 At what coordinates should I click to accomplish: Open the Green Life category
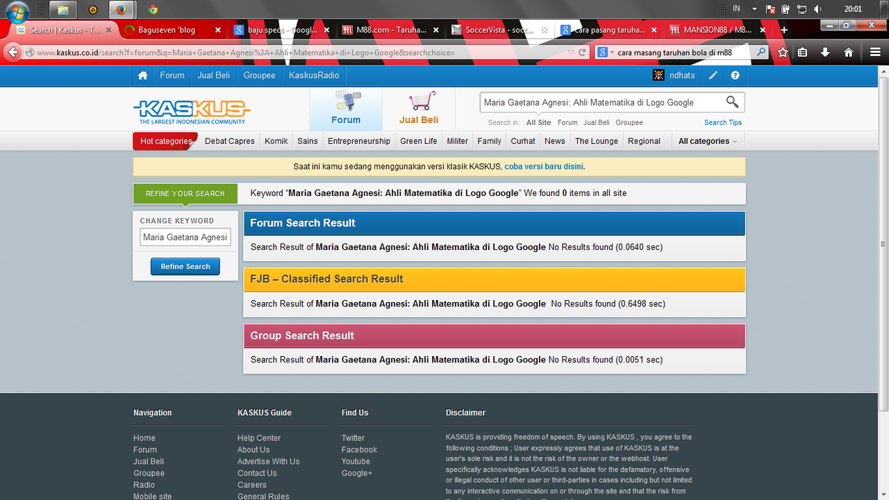(419, 141)
